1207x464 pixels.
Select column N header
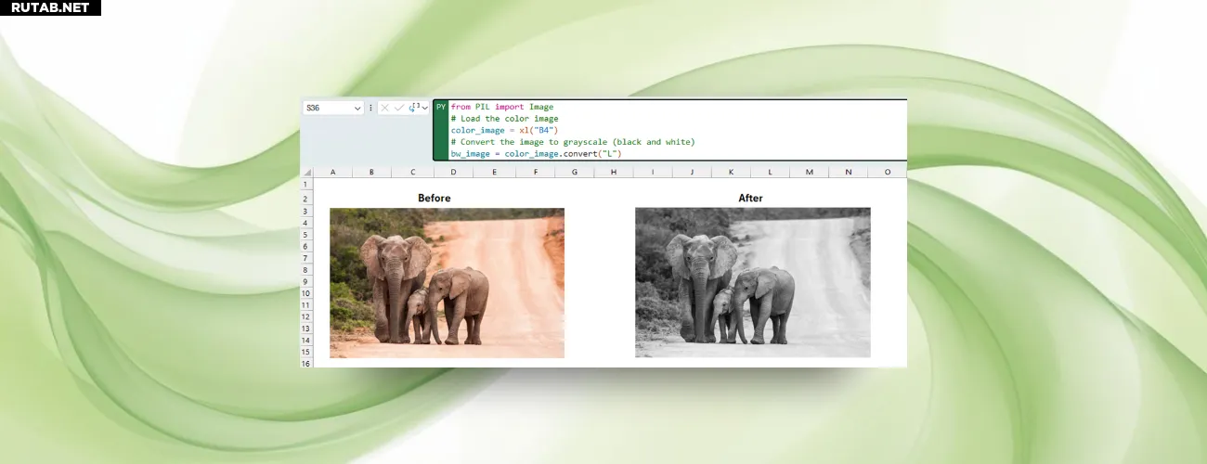pos(848,173)
